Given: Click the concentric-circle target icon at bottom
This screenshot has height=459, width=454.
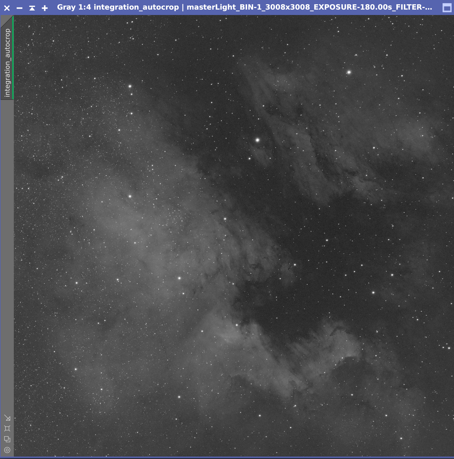Looking at the screenshot, I should (7, 450).
